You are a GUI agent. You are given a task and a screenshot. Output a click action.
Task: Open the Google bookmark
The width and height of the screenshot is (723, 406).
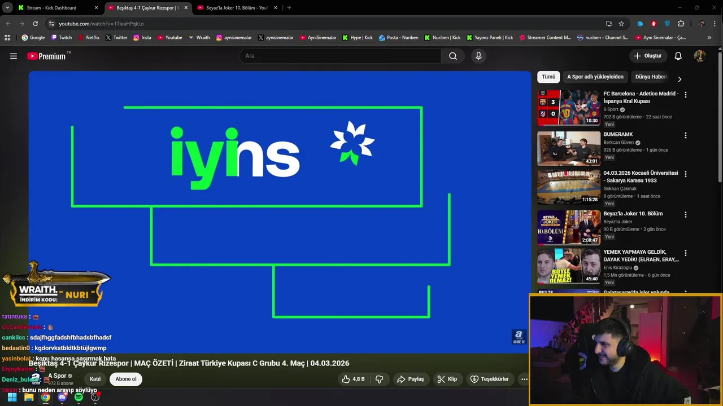coord(33,38)
